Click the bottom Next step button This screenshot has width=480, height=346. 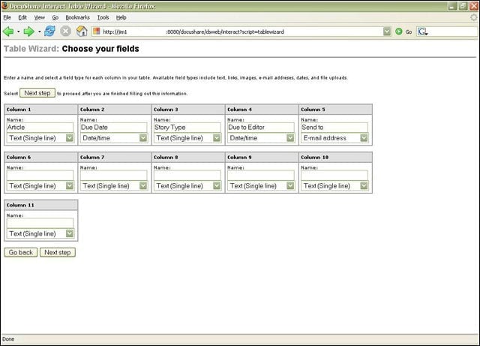tap(58, 252)
